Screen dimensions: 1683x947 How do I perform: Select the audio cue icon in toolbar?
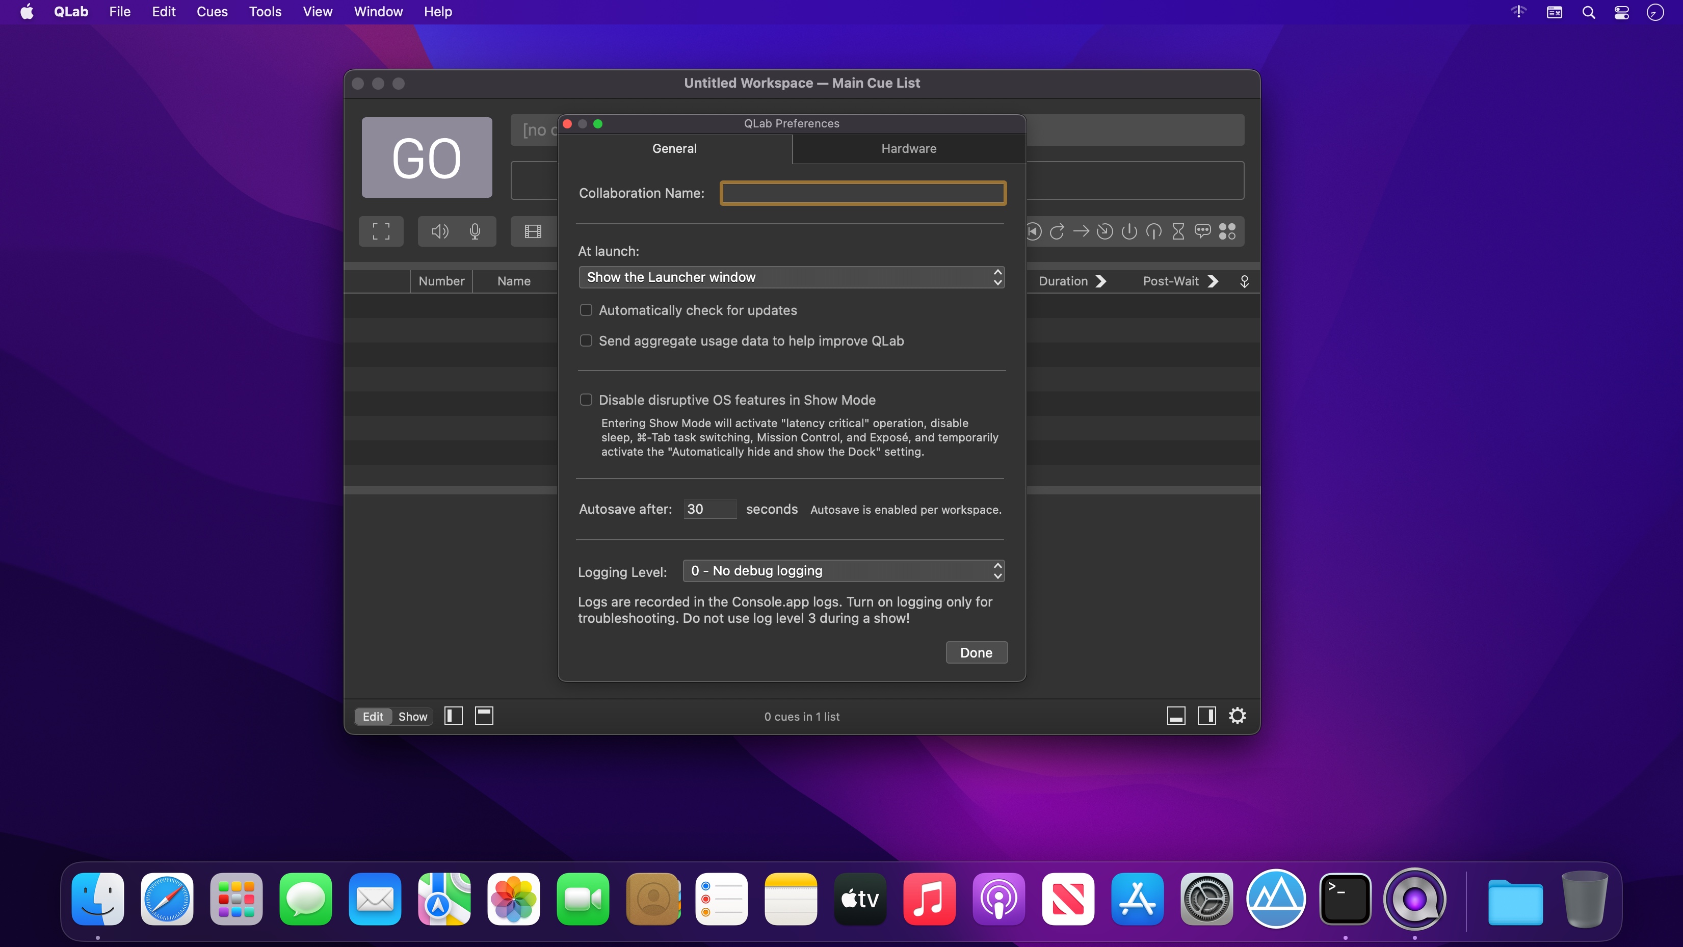click(x=439, y=231)
